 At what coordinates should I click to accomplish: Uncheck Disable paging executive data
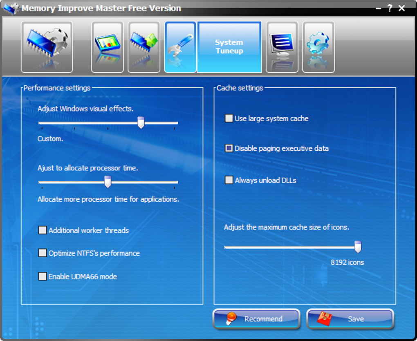[229, 148]
